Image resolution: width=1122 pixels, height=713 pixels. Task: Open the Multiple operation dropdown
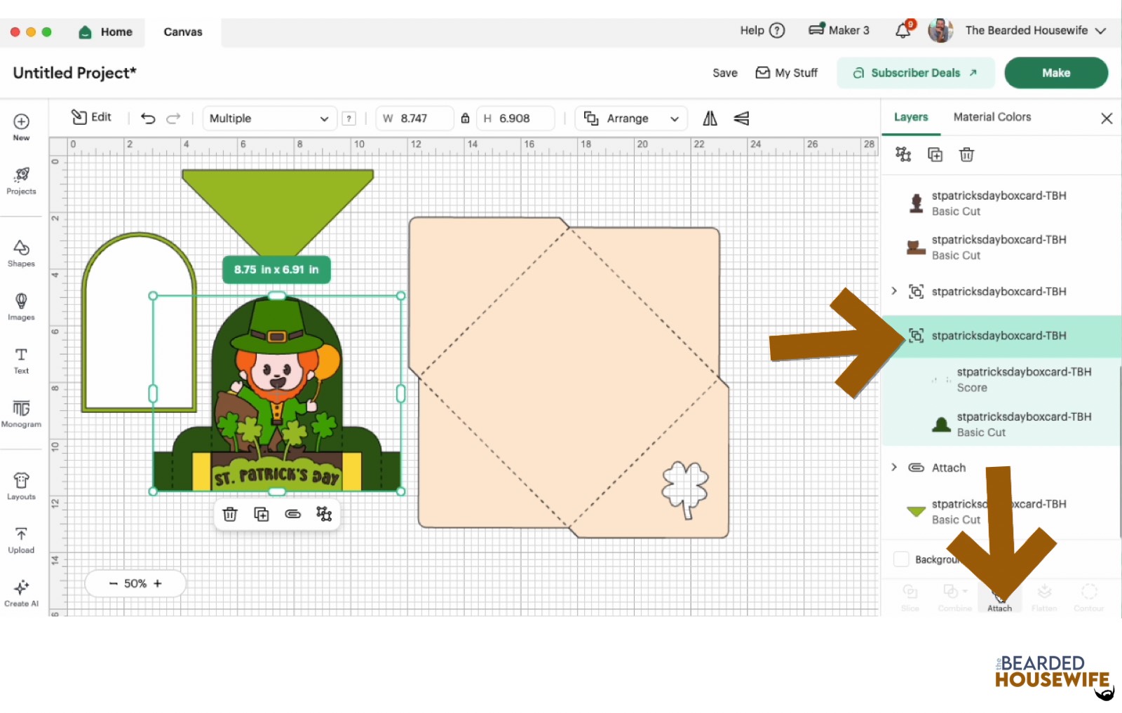269,118
